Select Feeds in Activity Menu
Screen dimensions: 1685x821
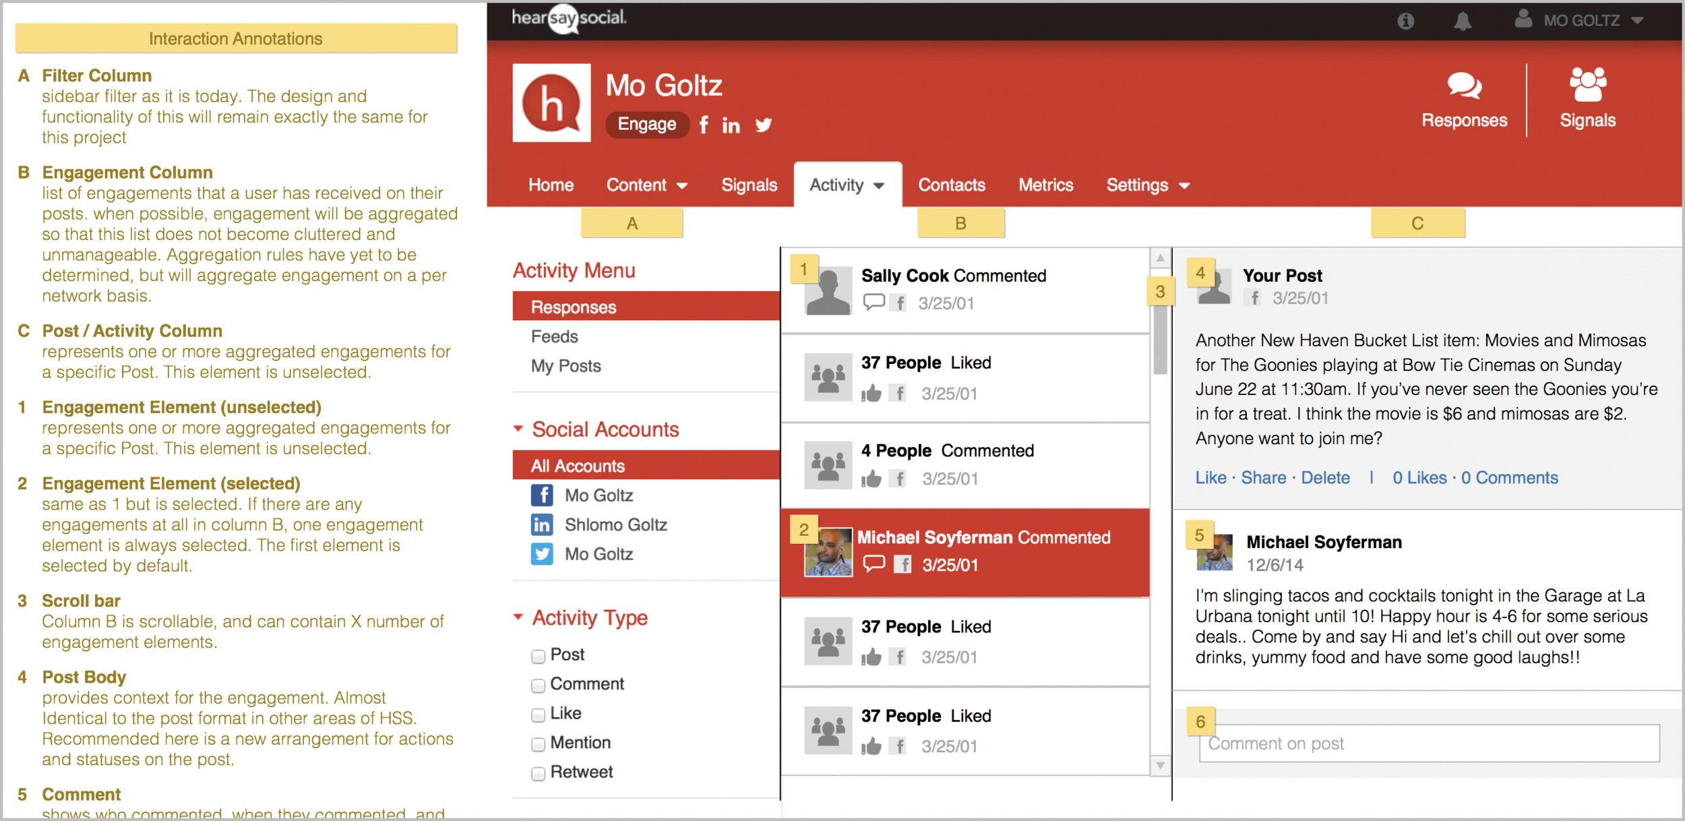click(x=554, y=336)
